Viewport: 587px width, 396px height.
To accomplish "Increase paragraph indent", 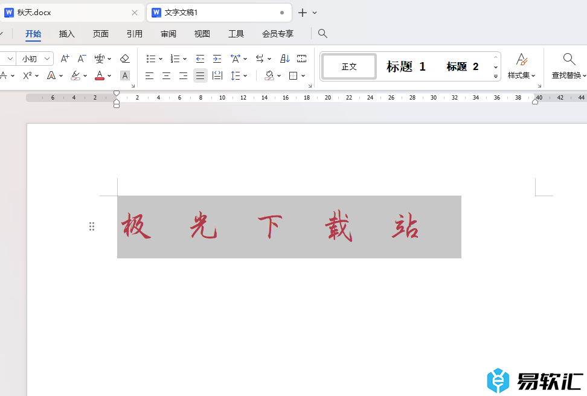I will pos(217,59).
